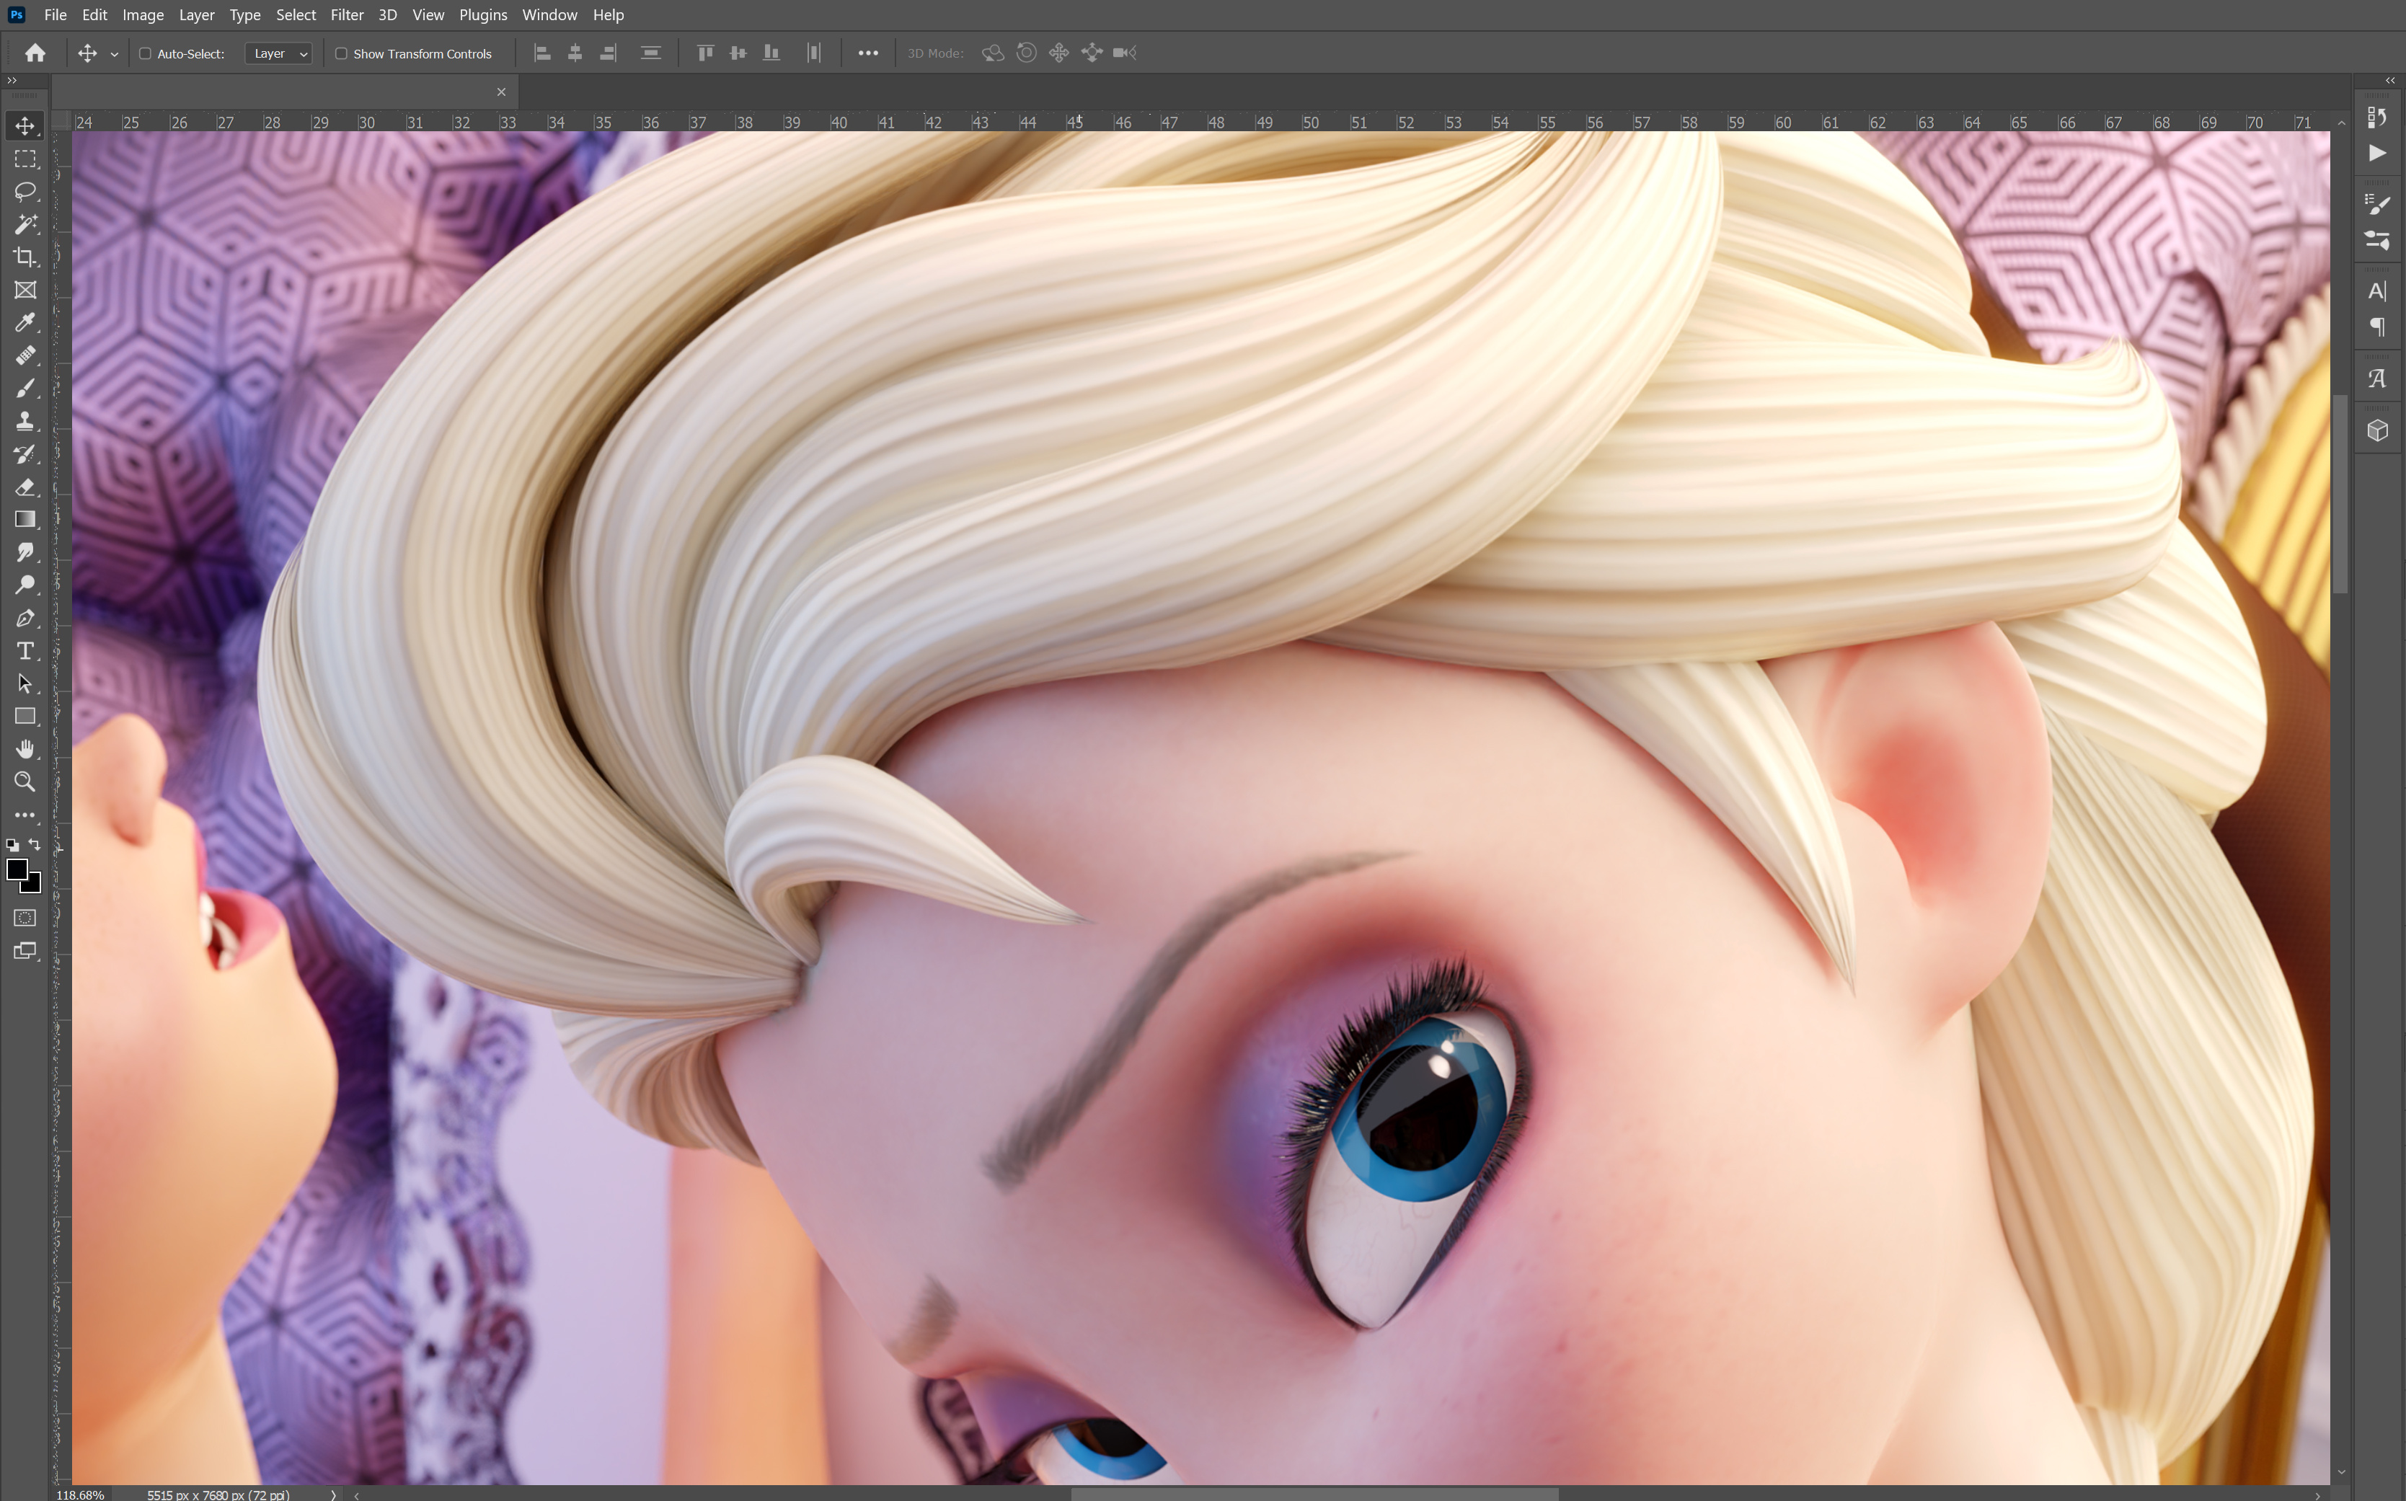Open the Type menu
Image resolution: width=2406 pixels, height=1501 pixels.
(244, 15)
